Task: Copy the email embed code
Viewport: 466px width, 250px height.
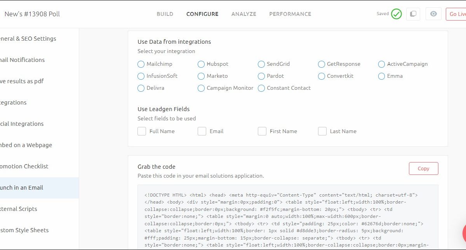Action: tap(423, 169)
